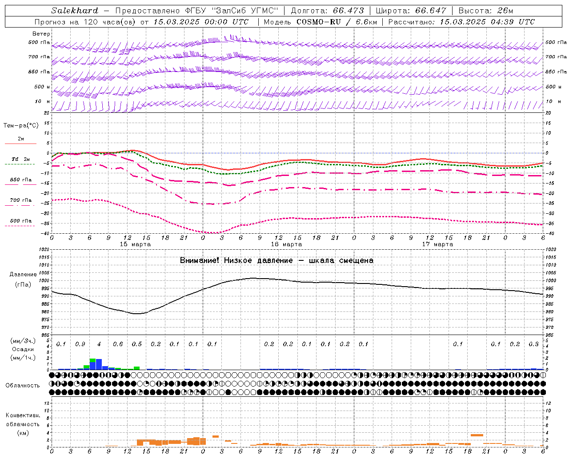Image resolution: width=569 pixels, height=455 pixels.
Task: Click the precipitation value "0.9"
Action: (80, 344)
